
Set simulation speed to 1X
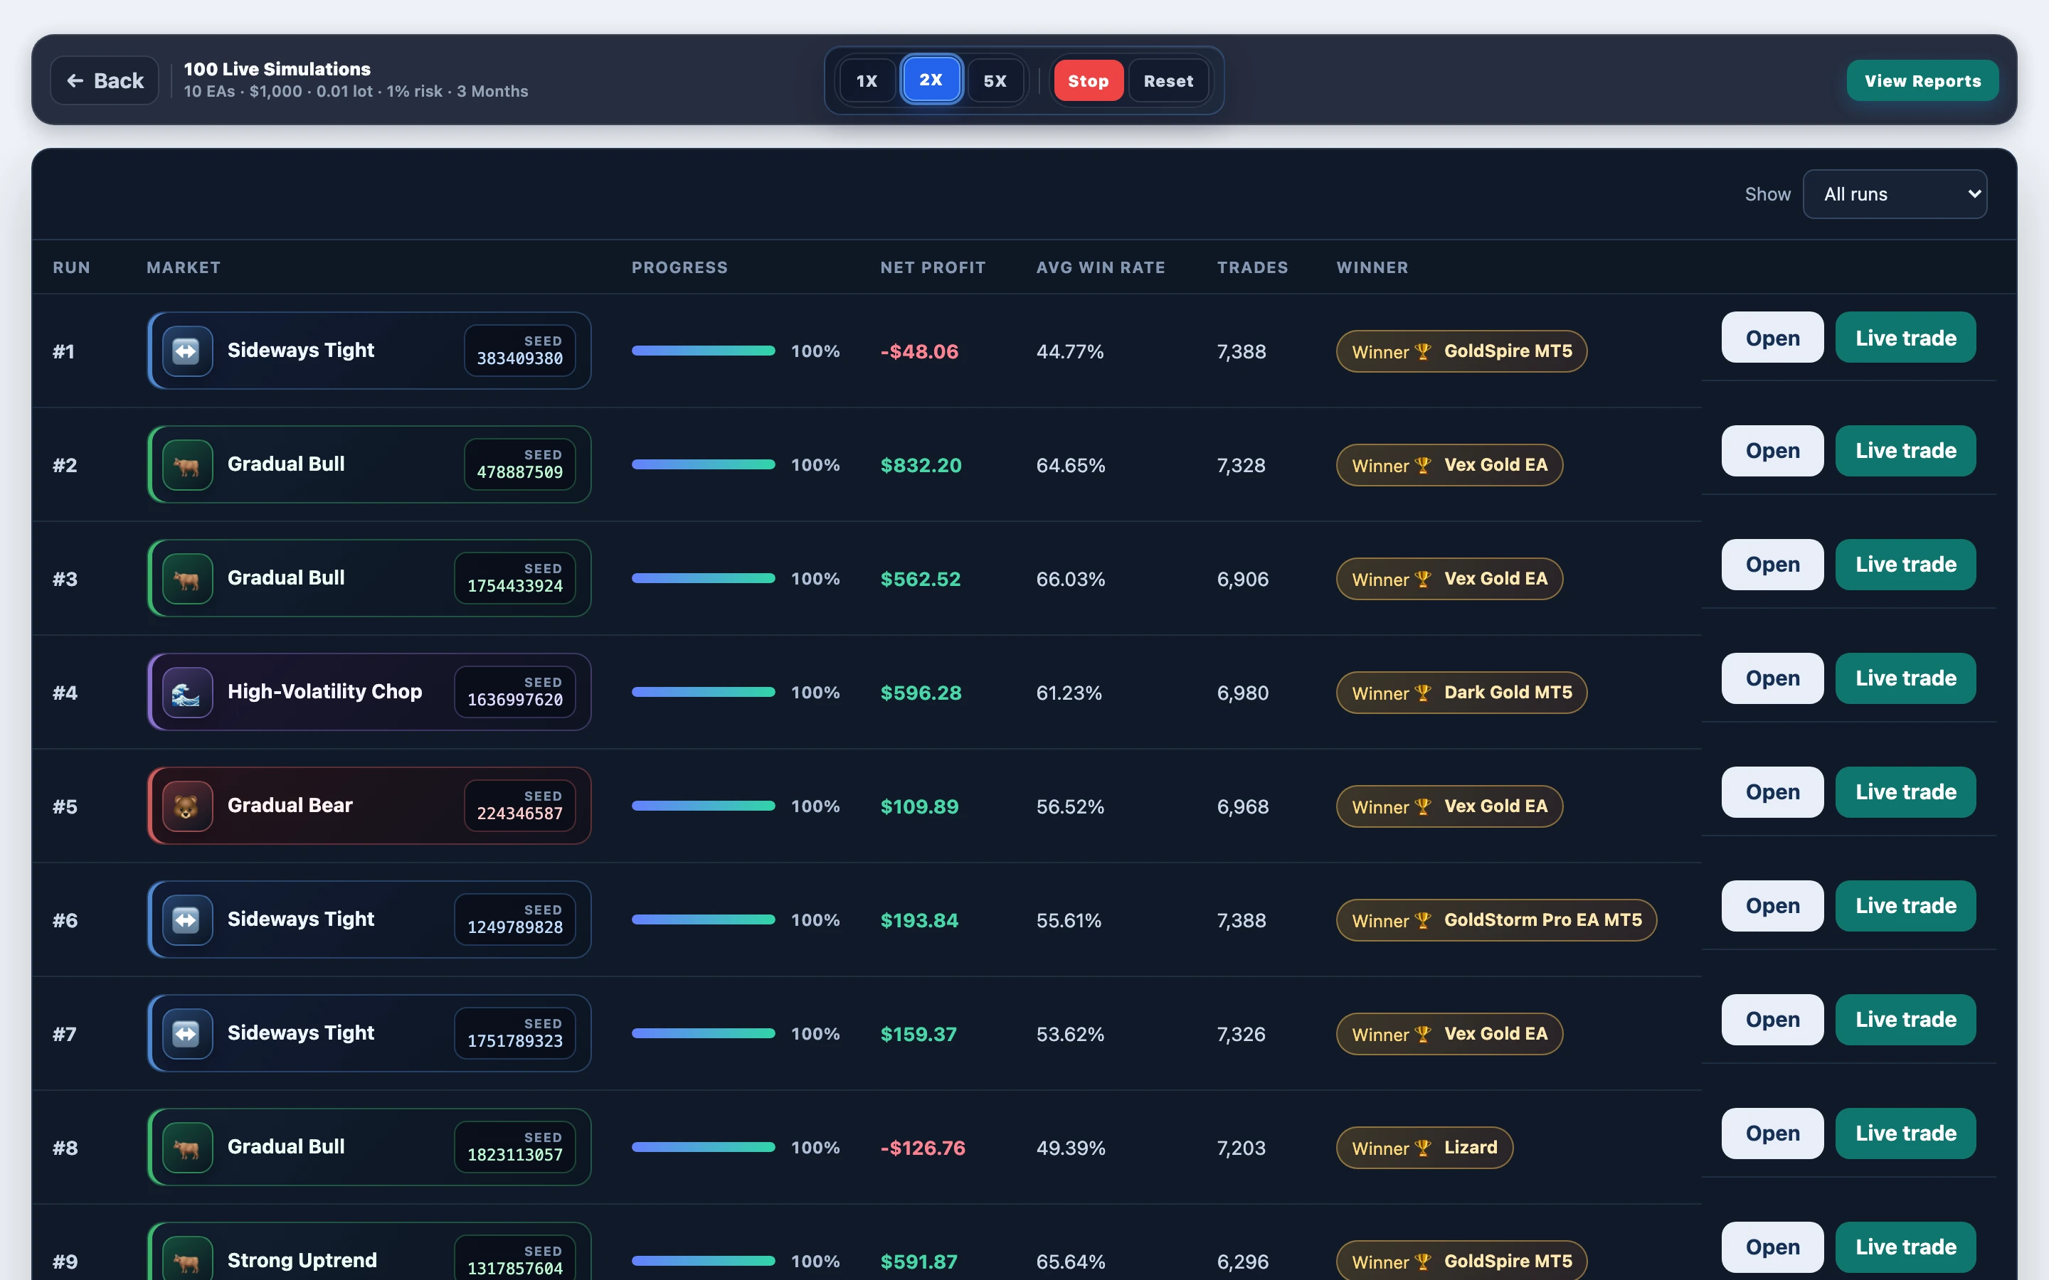pyautogui.click(x=866, y=80)
